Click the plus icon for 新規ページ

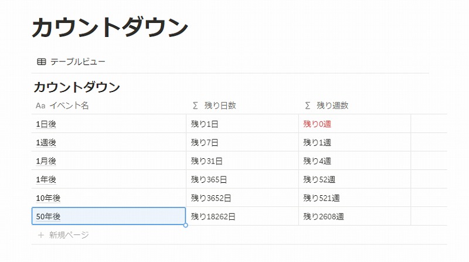[x=40, y=235]
